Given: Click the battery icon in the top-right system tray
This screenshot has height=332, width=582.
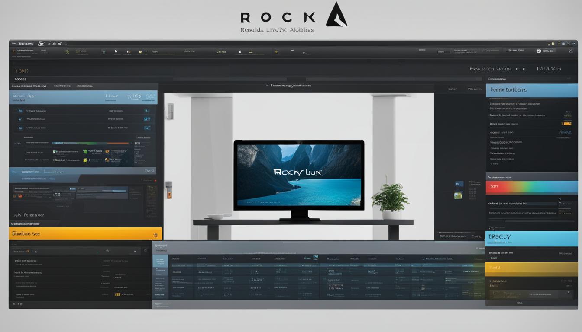Looking at the screenshot, I should point(560,44).
